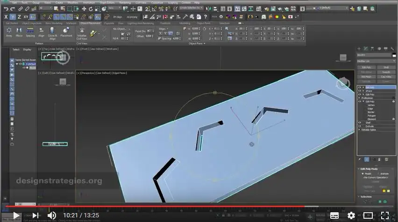Image resolution: width=398 pixels, height=222 pixels.
Task: Click the Cap Holes modifier button
Action: coord(386,77)
